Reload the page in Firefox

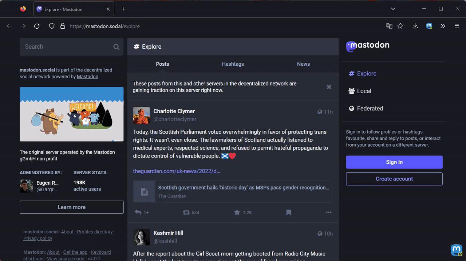tap(37, 26)
